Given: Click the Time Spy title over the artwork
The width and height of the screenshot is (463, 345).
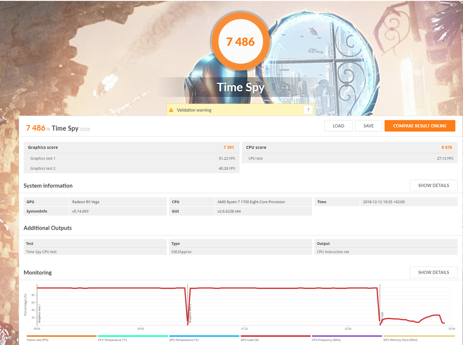Looking at the screenshot, I should tap(240, 87).
